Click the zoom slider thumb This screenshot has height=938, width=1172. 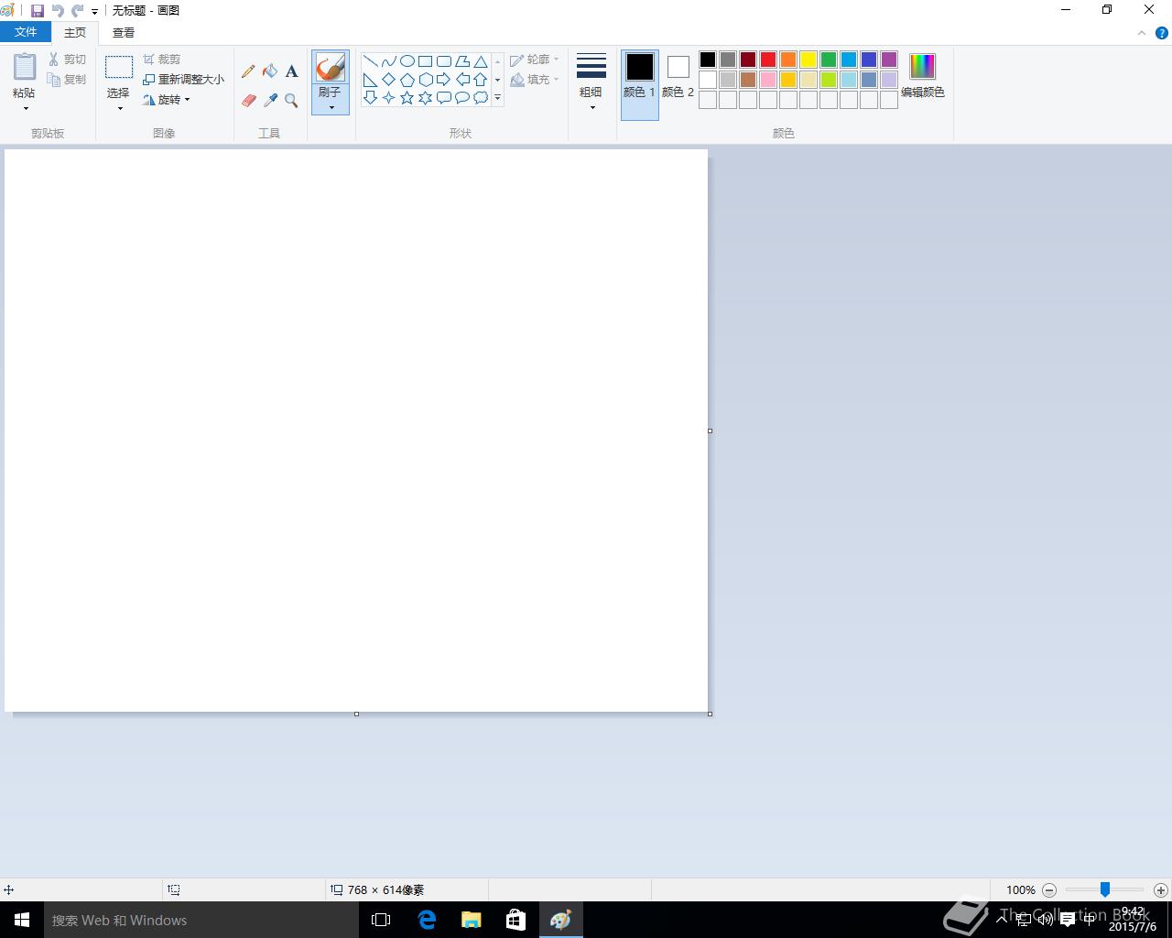[x=1105, y=889]
